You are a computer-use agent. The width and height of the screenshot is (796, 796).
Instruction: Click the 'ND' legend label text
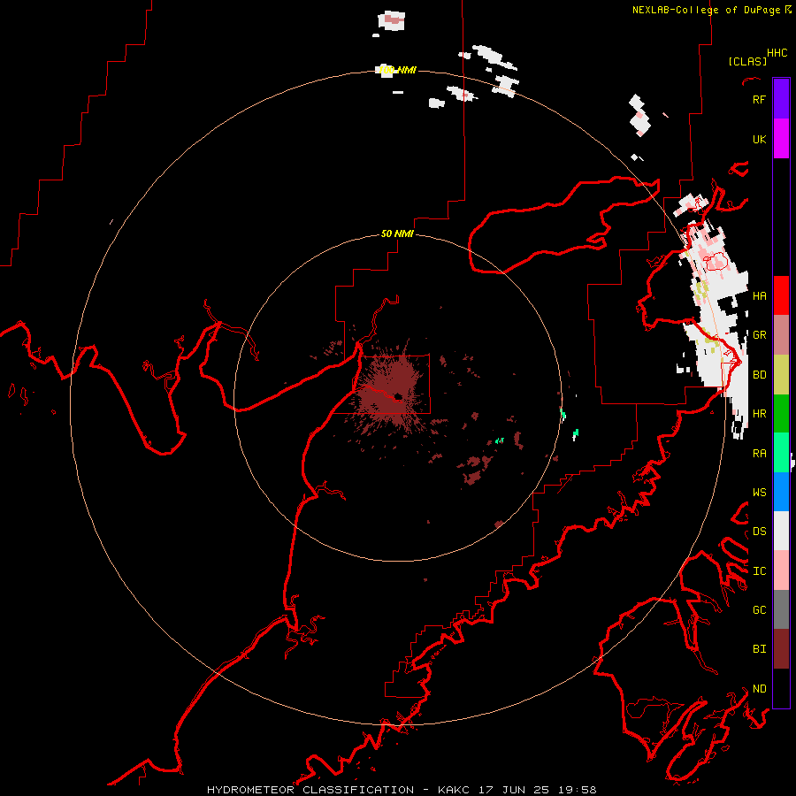[x=759, y=689]
